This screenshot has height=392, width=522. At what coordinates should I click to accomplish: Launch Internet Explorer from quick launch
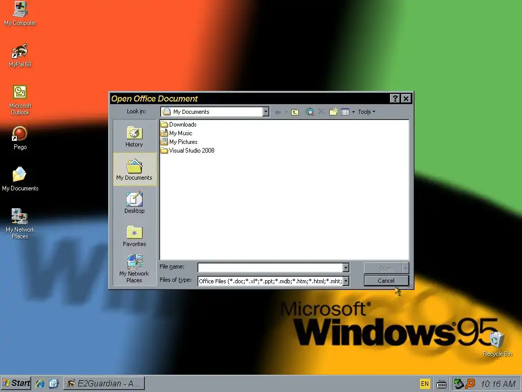40,384
